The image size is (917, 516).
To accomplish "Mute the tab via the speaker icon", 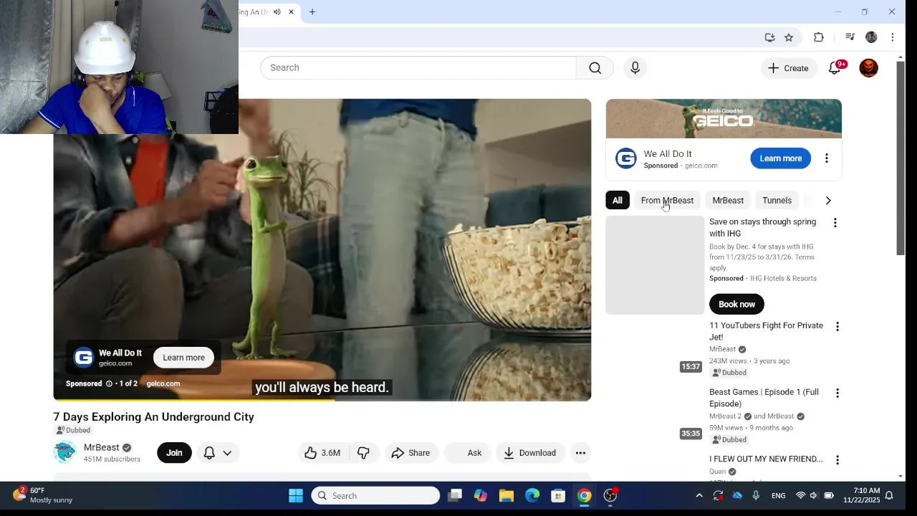I will tap(277, 12).
